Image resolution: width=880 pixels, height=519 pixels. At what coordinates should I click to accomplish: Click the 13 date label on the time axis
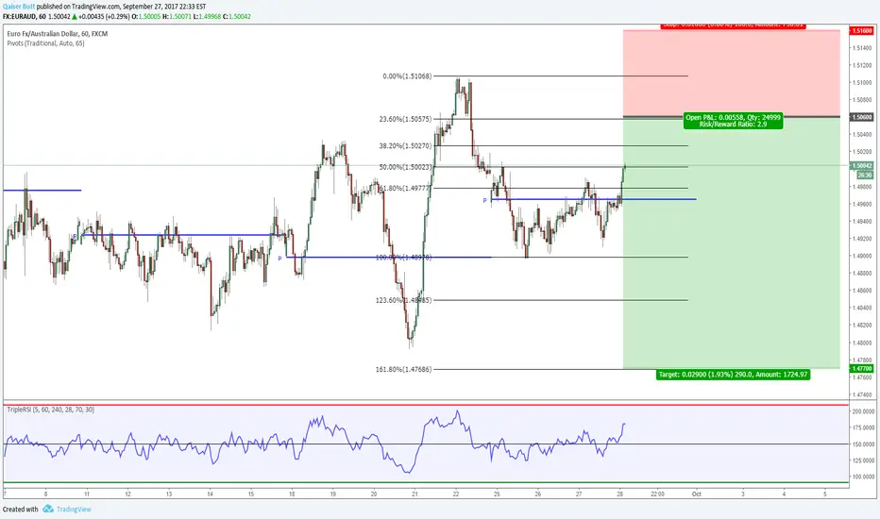tap(169, 494)
